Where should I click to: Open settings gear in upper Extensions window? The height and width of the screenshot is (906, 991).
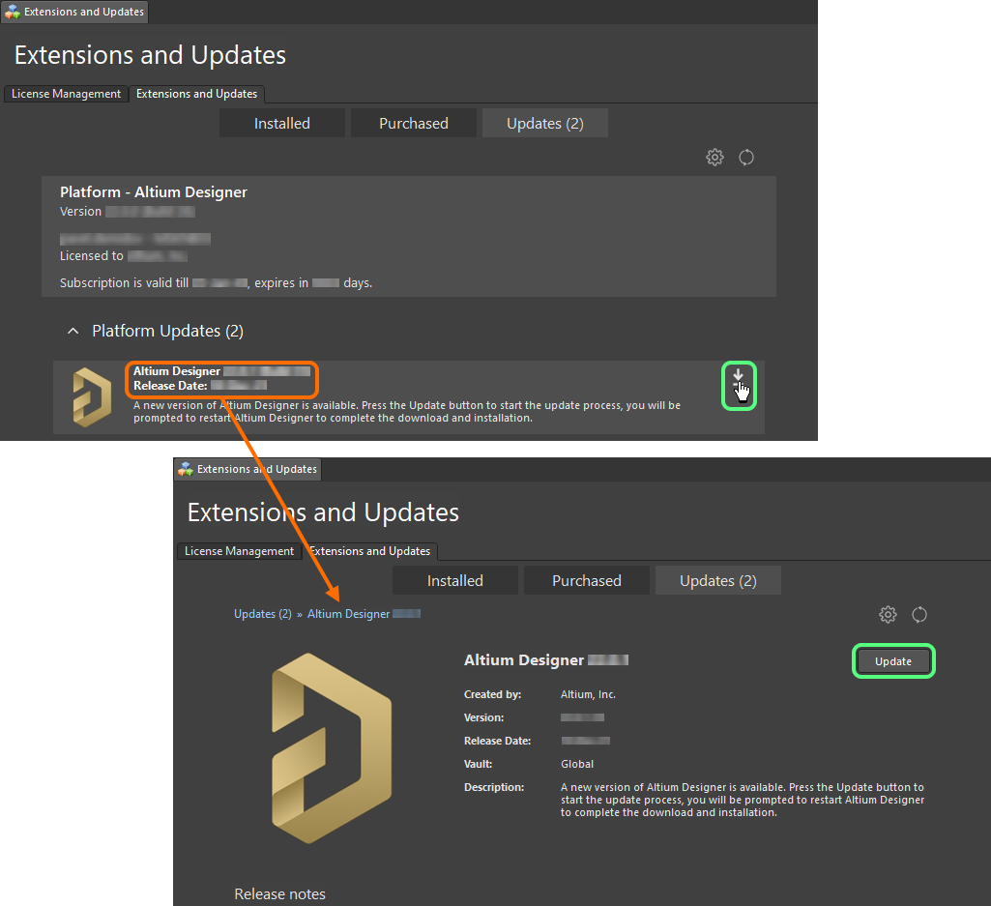[714, 158]
